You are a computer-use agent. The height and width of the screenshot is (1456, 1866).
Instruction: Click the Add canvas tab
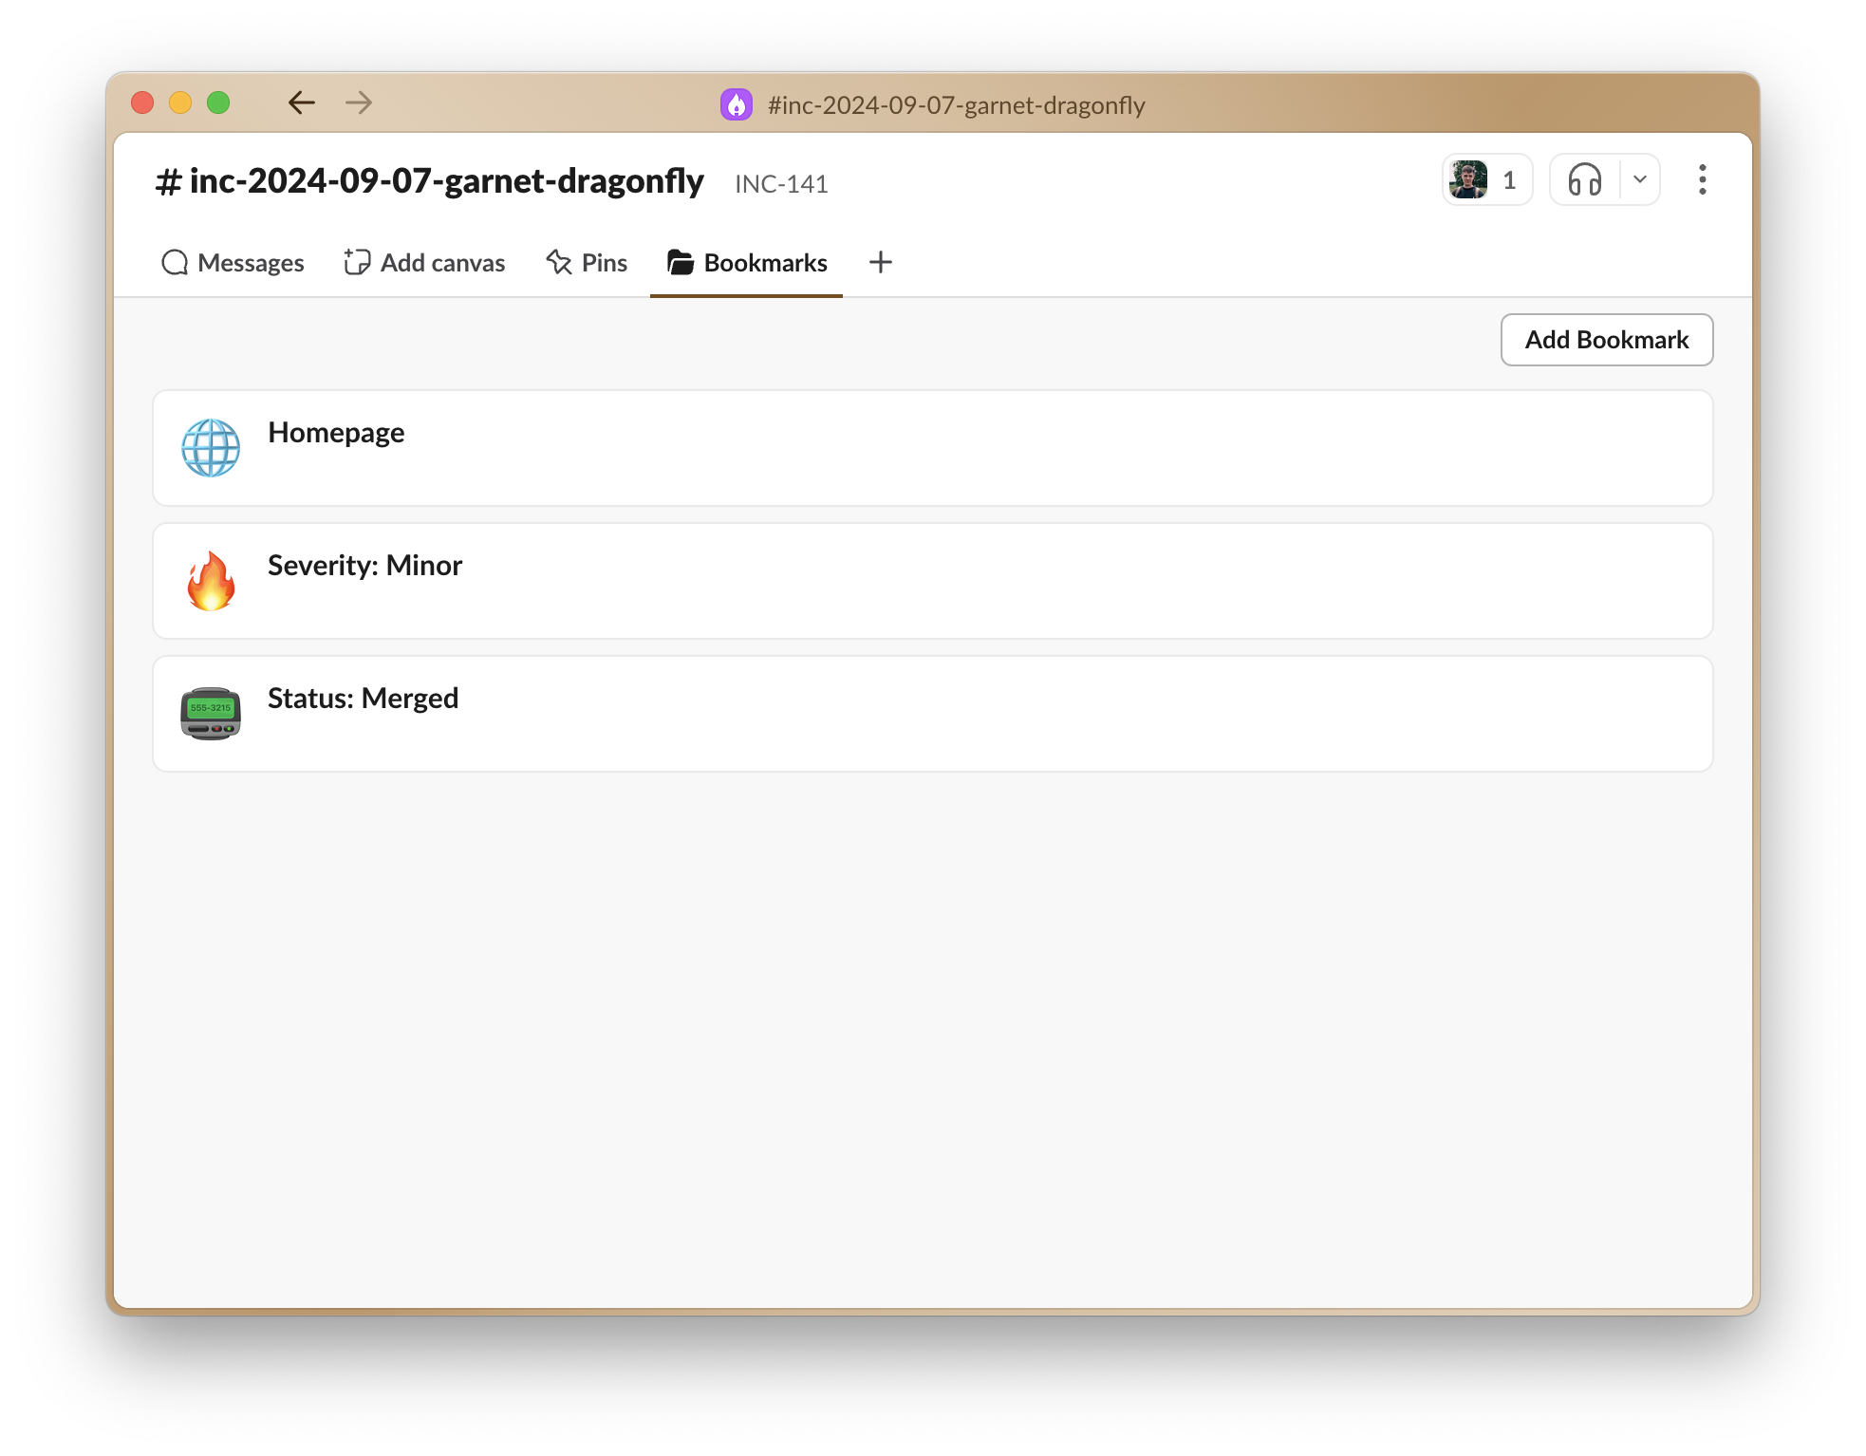(x=424, y=263)
